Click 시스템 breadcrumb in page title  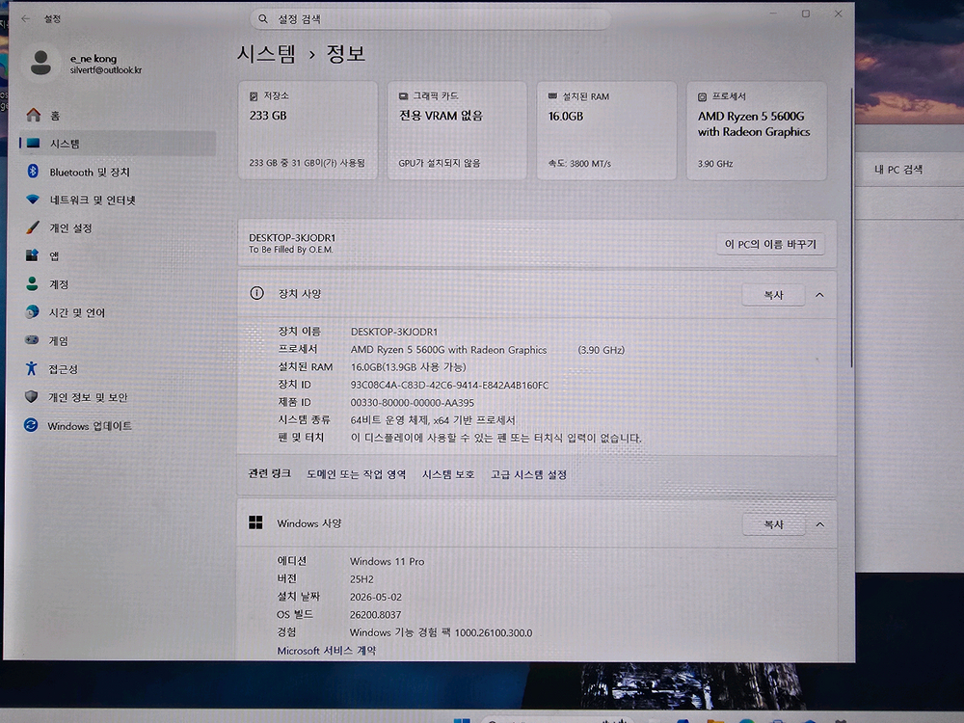(266, 53)
